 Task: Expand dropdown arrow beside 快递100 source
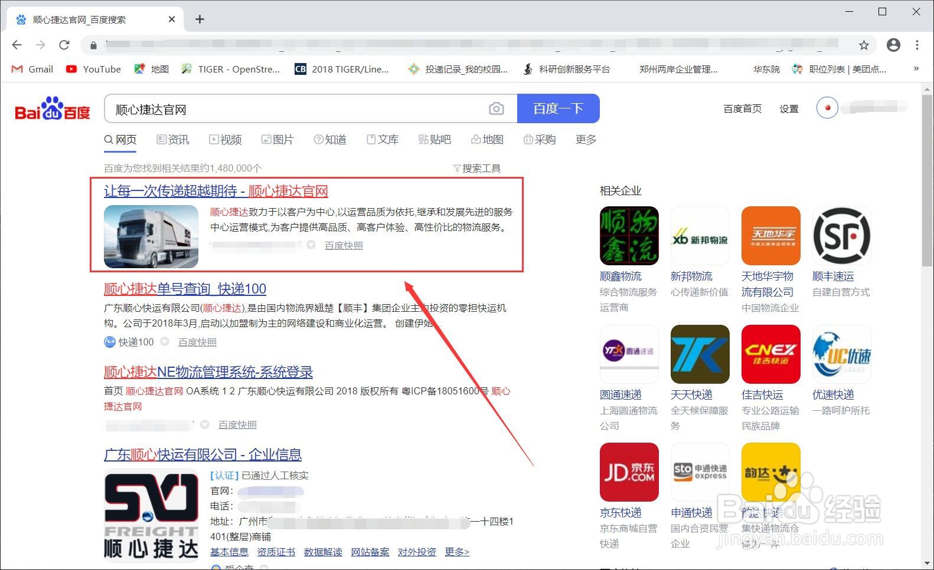(x=165, y=341)
